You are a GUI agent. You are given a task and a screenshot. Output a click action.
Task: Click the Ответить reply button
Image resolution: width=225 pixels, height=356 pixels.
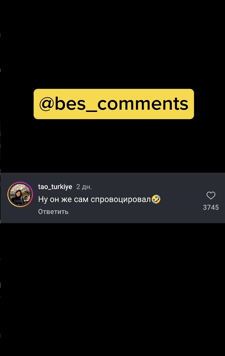(x=53, y=212)
